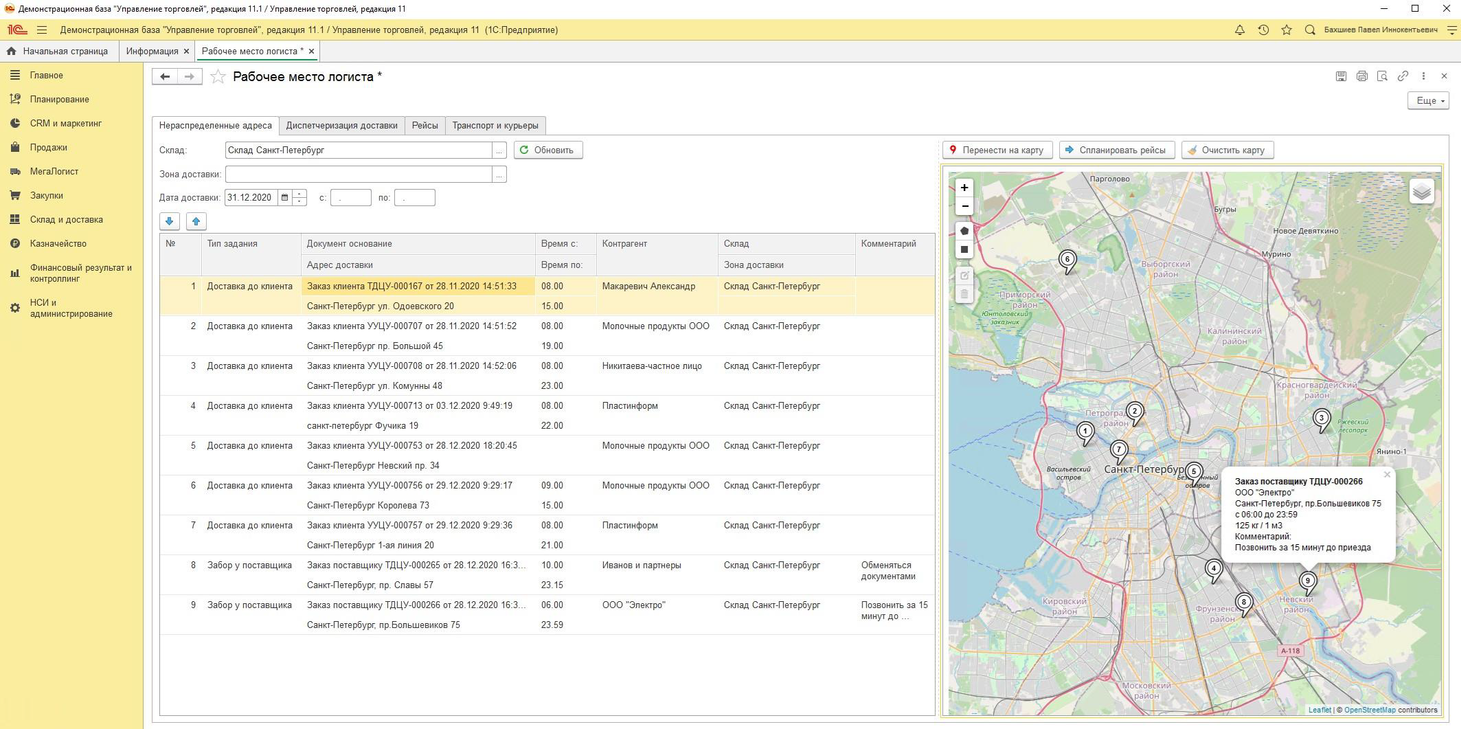The height and width of the screenshot is (729, 1461).
Task: Open Закупки section in sidebar
Action: point(46,196)
